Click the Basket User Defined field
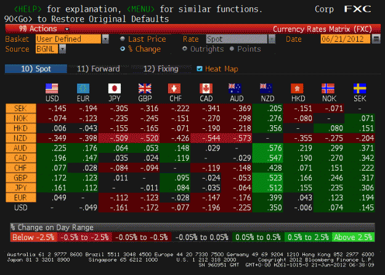The width and height of the screenshot is (385, 275). [x=68, y=39]
